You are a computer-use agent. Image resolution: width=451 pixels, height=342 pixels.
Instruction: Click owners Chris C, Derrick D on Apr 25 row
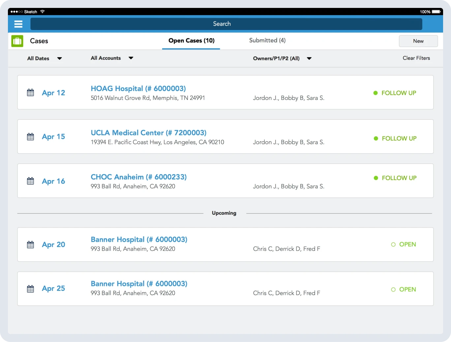point(286,293)
